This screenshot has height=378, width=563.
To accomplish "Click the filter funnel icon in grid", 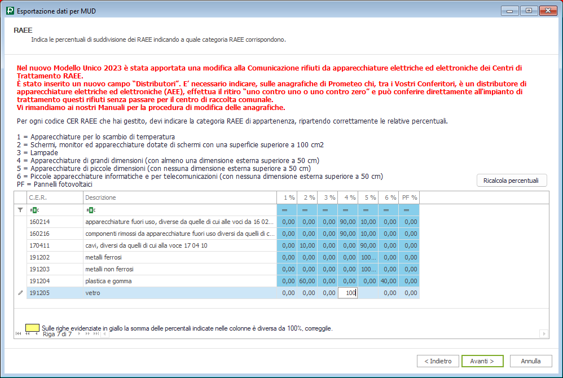I will (x=20, y=210).
